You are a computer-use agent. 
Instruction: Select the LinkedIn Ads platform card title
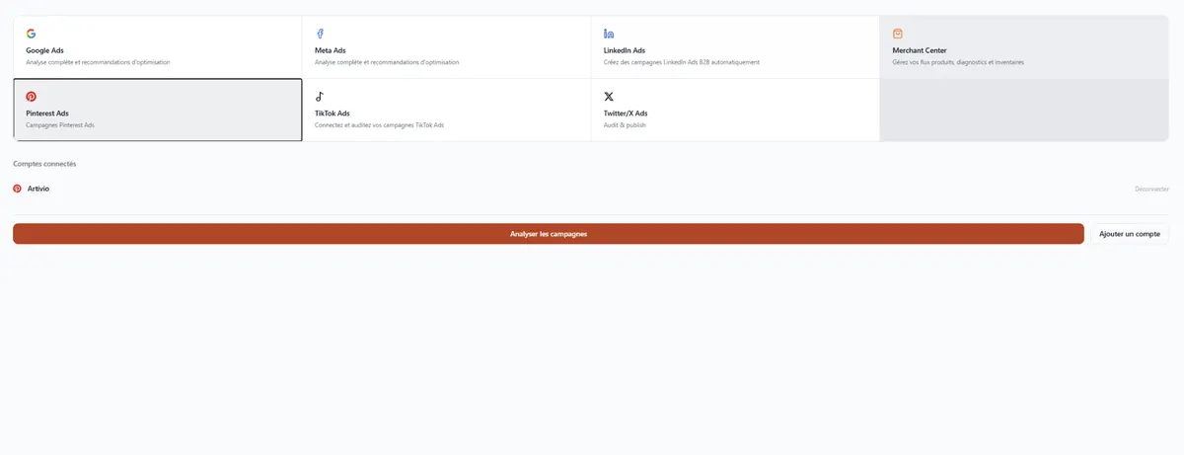(625, 50)
